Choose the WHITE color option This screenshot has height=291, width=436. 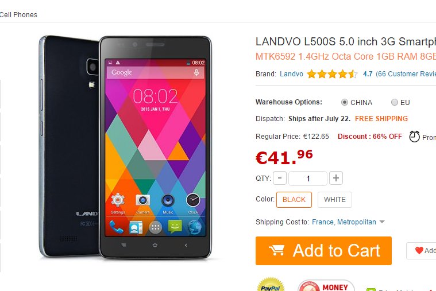click(x=335, y=200)
